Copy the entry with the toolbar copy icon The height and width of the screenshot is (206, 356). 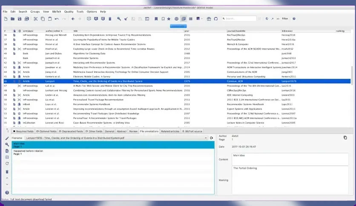[x=43, y=19]
